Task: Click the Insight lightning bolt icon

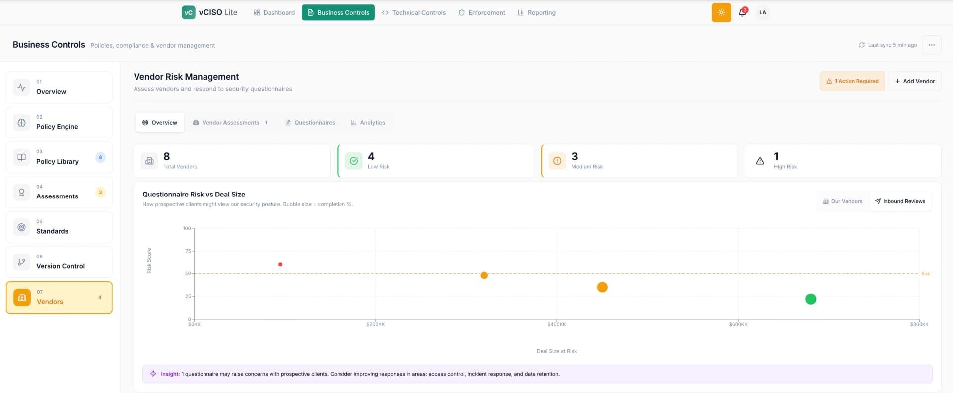Action: pos(153,374)
